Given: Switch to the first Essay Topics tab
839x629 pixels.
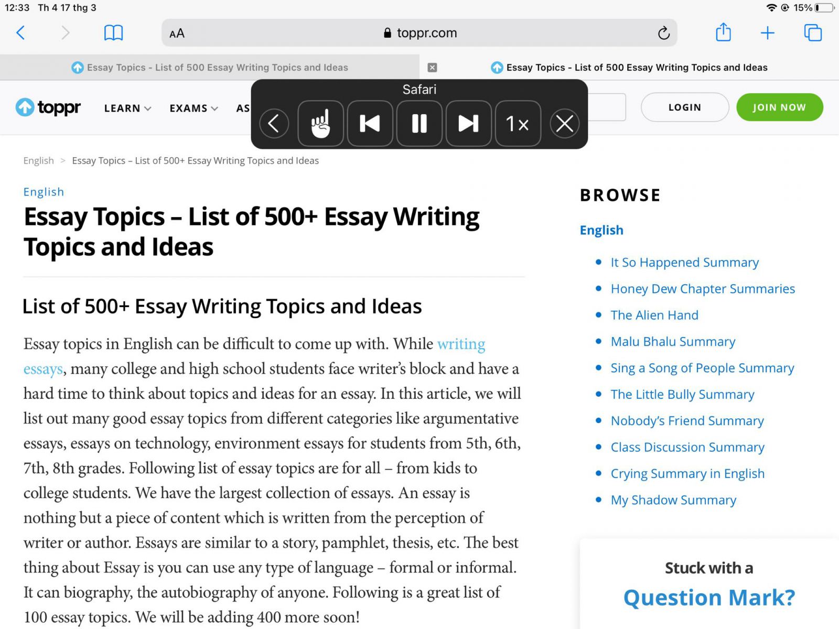Looking at the screenshot, I should click(210, 68).
